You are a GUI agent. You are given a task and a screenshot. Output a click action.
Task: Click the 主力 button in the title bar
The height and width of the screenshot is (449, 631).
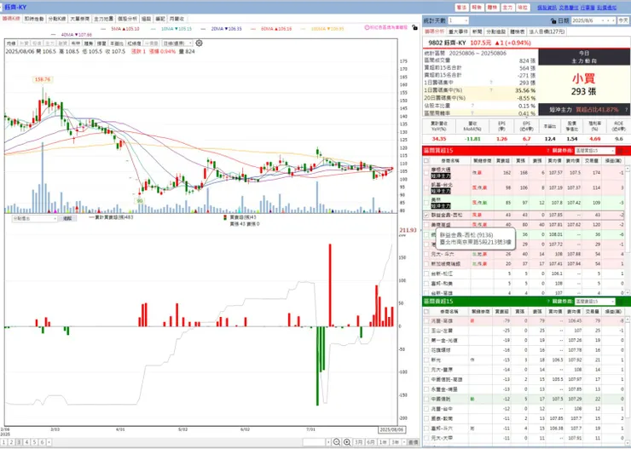coord(507,8)
